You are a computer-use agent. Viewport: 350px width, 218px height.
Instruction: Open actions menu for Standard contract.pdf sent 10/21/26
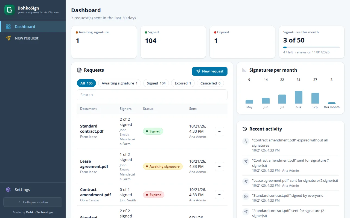[x=220, y=131]
